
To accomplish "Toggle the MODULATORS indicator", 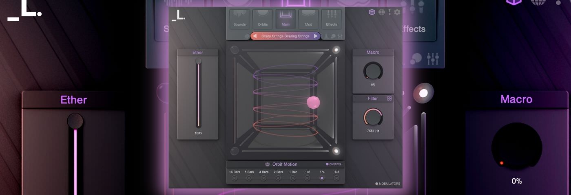I will coord(388,184).
